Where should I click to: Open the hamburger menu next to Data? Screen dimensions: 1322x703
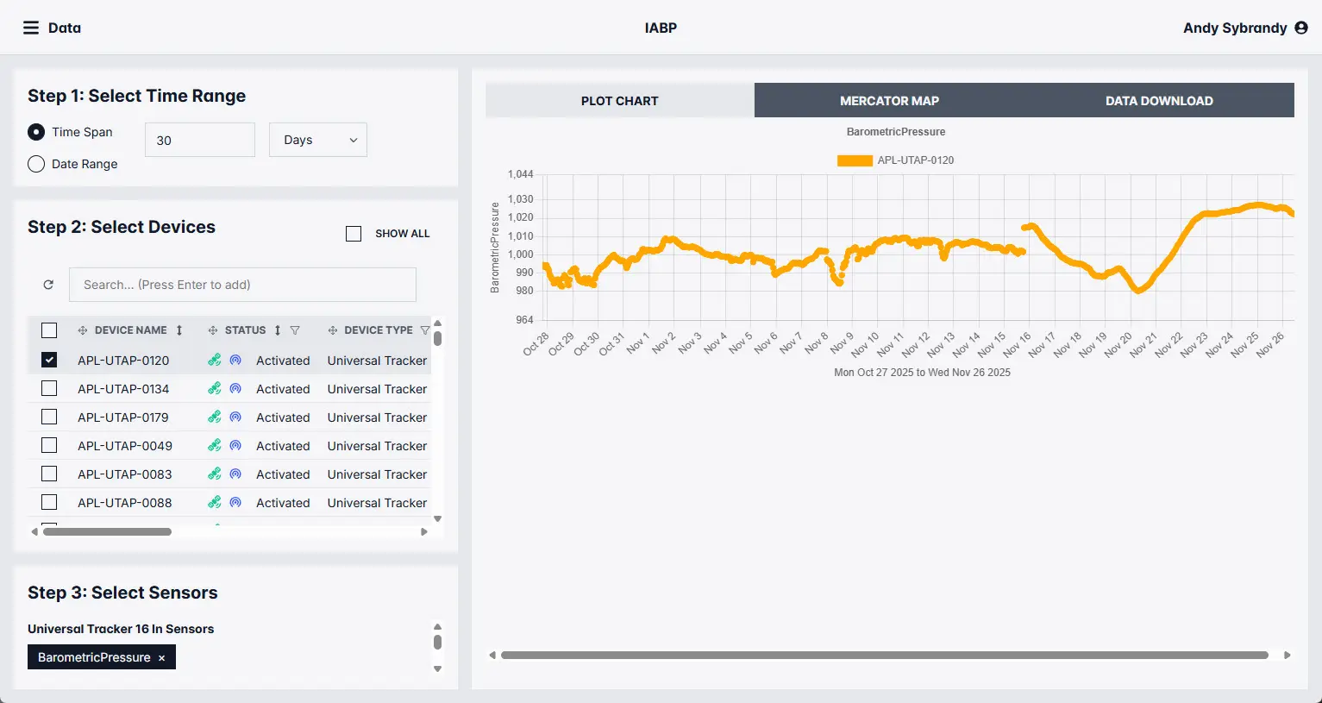pos(31,28)
